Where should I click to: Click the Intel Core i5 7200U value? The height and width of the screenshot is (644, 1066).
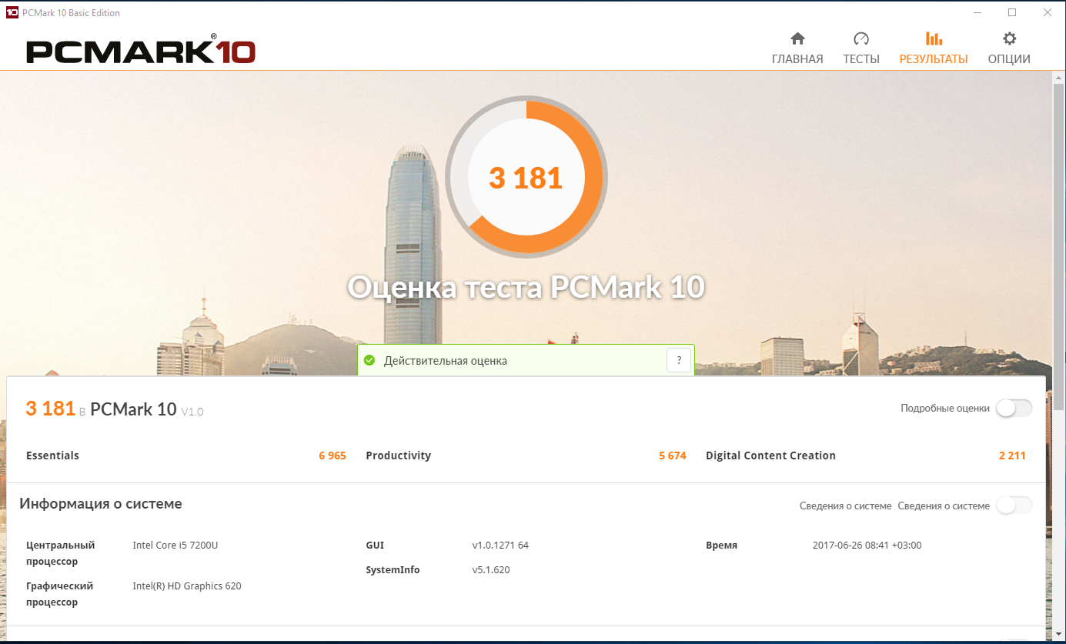175,546
